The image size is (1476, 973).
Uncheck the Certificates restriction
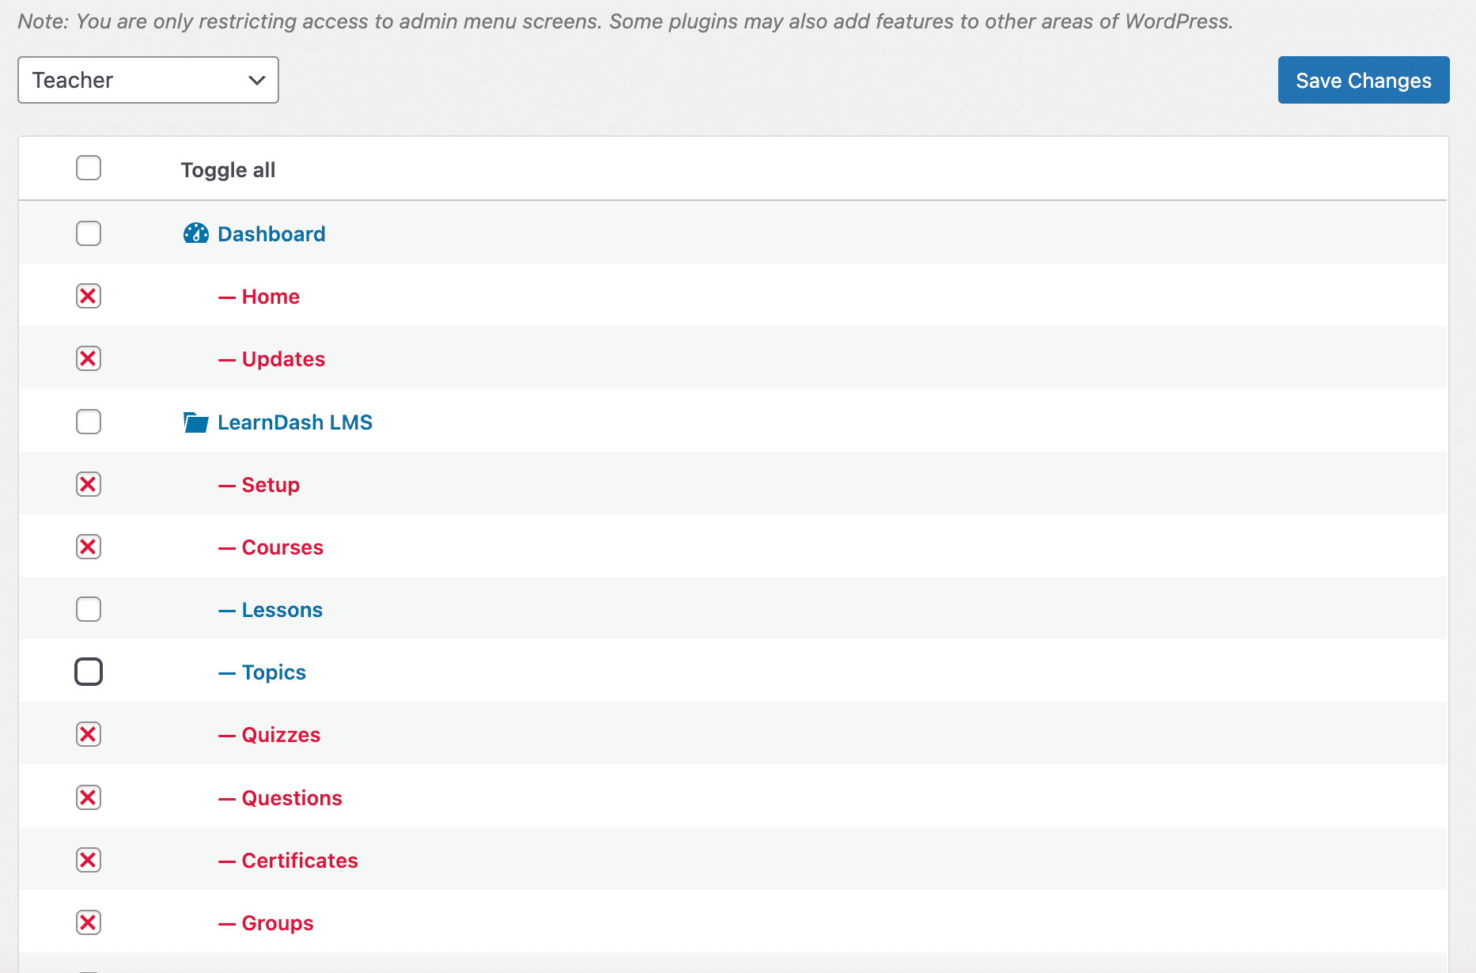pyautogui.click(x=88, y=859)
